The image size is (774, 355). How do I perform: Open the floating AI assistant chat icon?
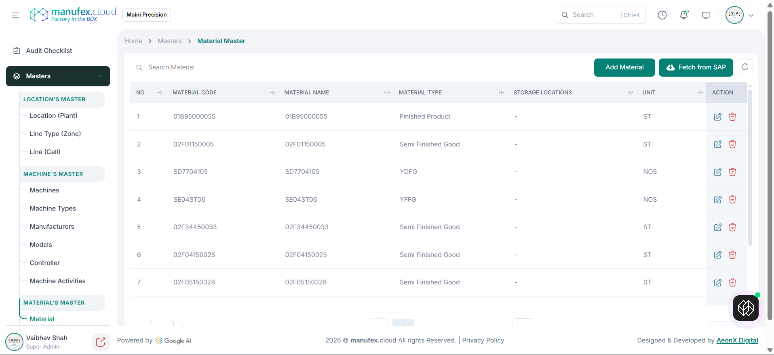[746, 308]
